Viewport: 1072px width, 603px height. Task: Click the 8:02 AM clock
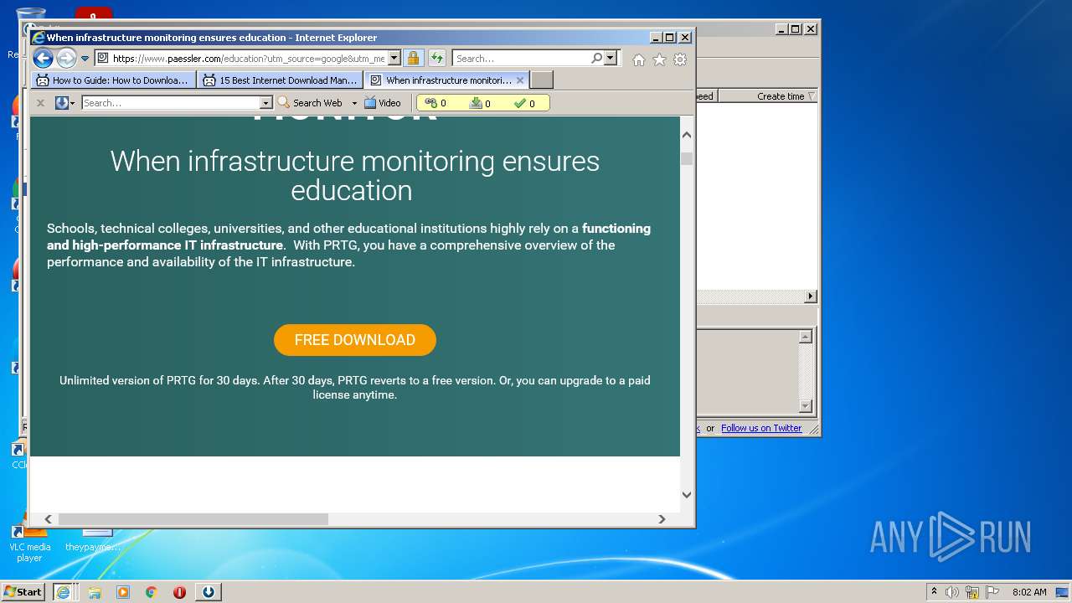[x=1029, y=592]
